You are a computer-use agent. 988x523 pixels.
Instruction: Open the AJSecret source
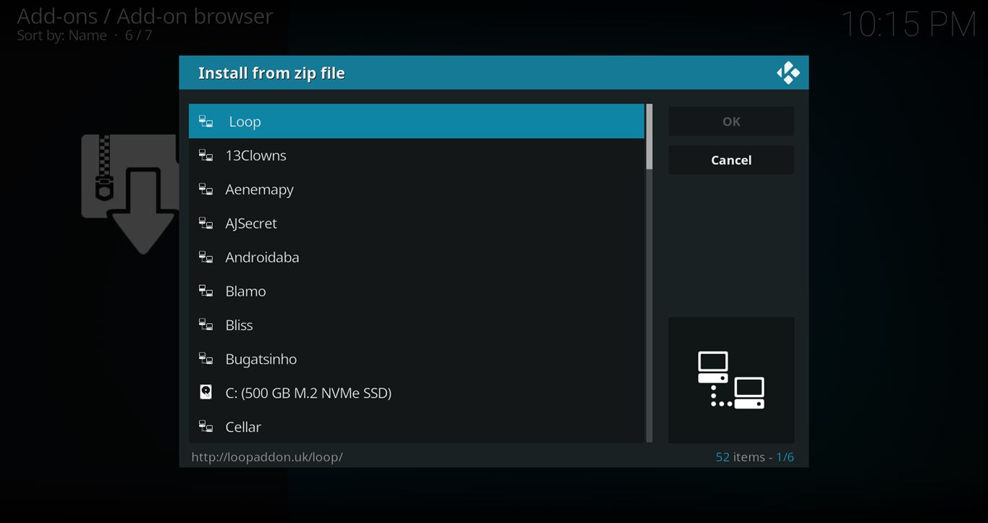coord(251,224)
